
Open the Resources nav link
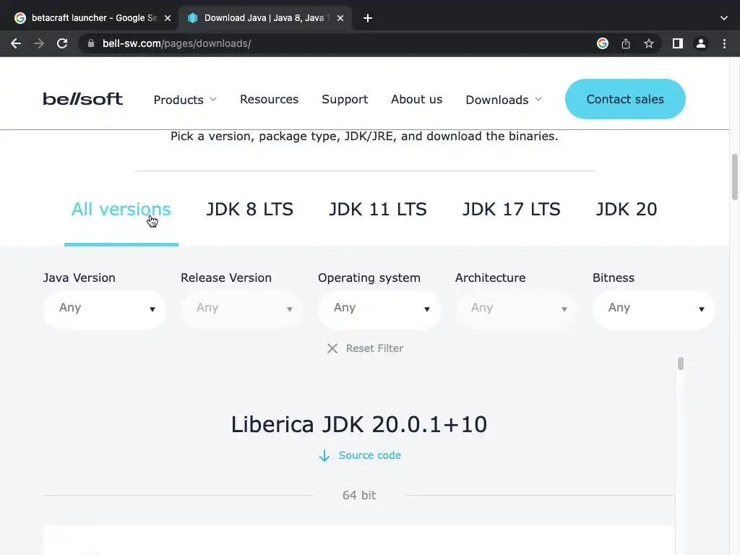[x=269, y=99]
